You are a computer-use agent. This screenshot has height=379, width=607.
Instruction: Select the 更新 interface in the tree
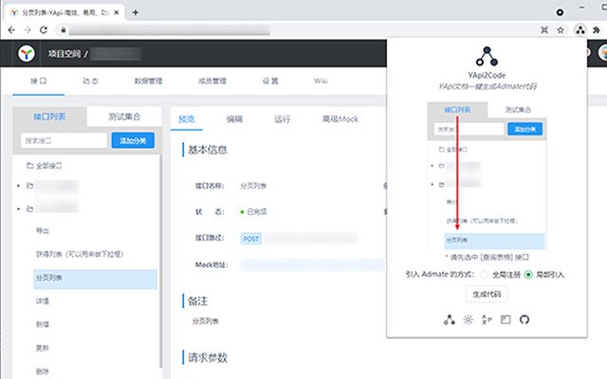(42, 348)
